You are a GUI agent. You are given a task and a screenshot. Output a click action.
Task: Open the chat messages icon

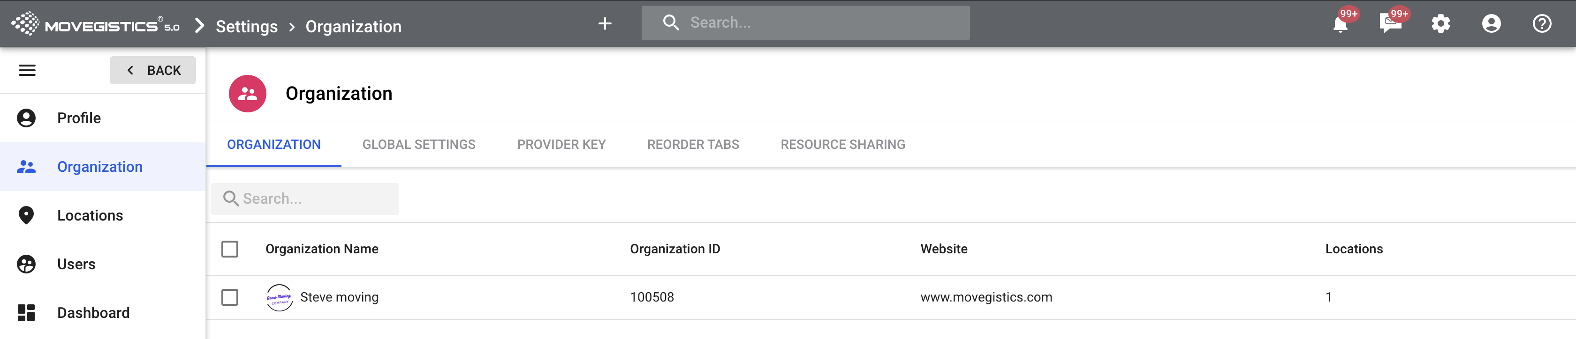[1390, 24]
